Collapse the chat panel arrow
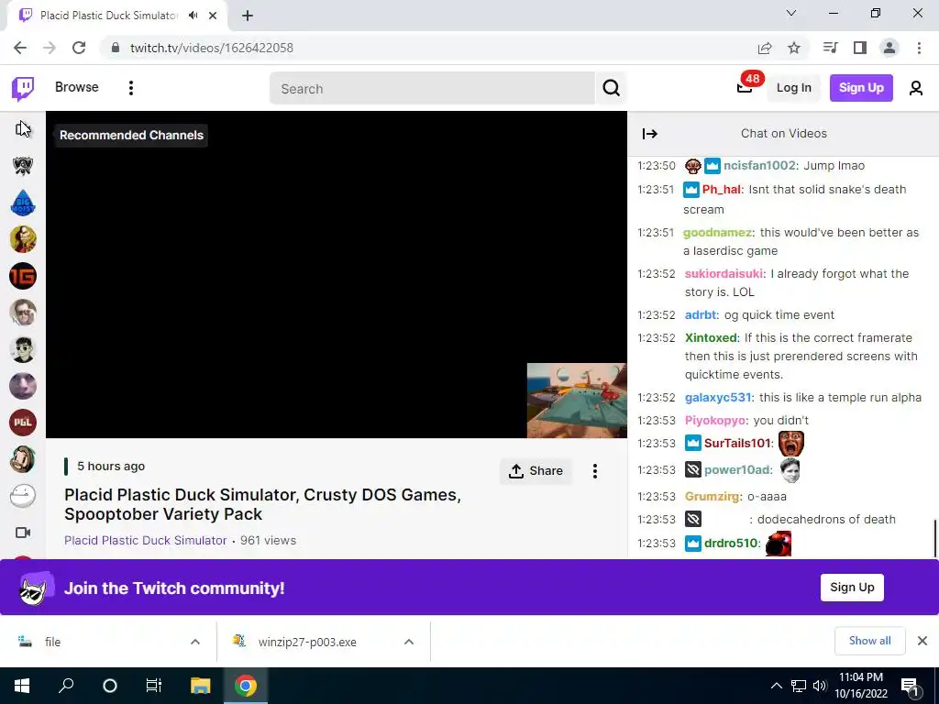This screenshot has width=939, height=704. pos(650,134)
